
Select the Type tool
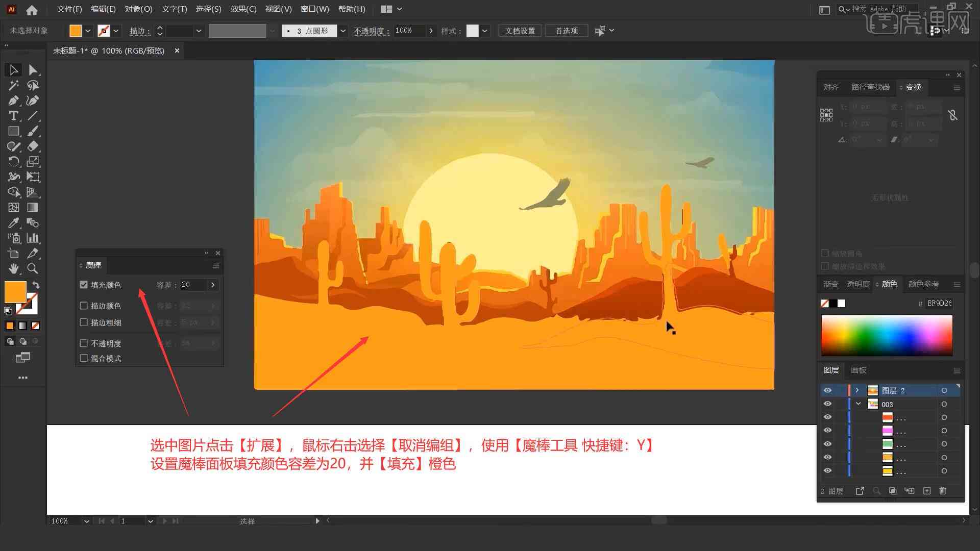(12, 116)
